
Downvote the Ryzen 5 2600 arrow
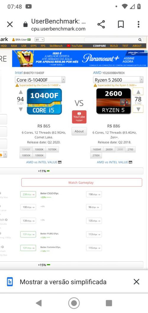pyautogui.click(x=138, y=109)
